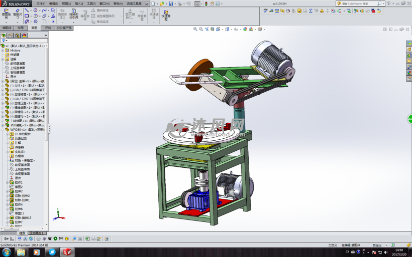This screenshot has height=257, width=412.
Task: Click the feature tree vertical scrollbar
Action: click(x=47, y=94)
